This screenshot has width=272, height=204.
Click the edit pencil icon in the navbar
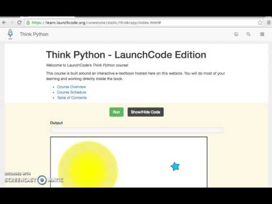tap(236, 34)
